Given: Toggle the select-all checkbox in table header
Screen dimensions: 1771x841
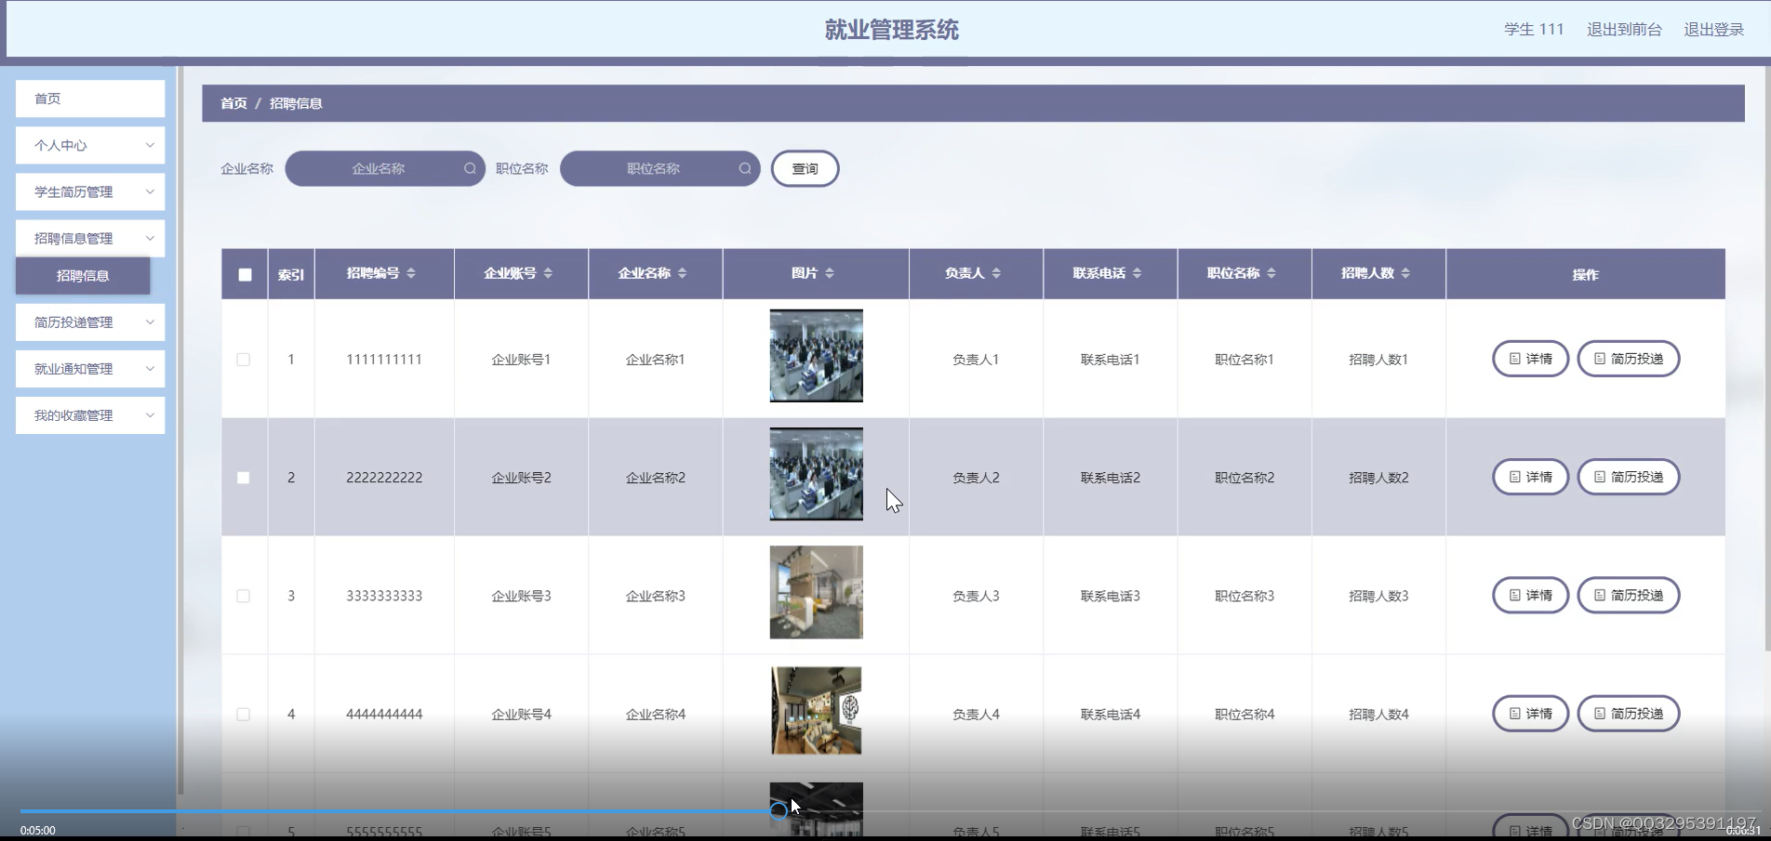Looking at the screenshot, I should coord(245,274).
